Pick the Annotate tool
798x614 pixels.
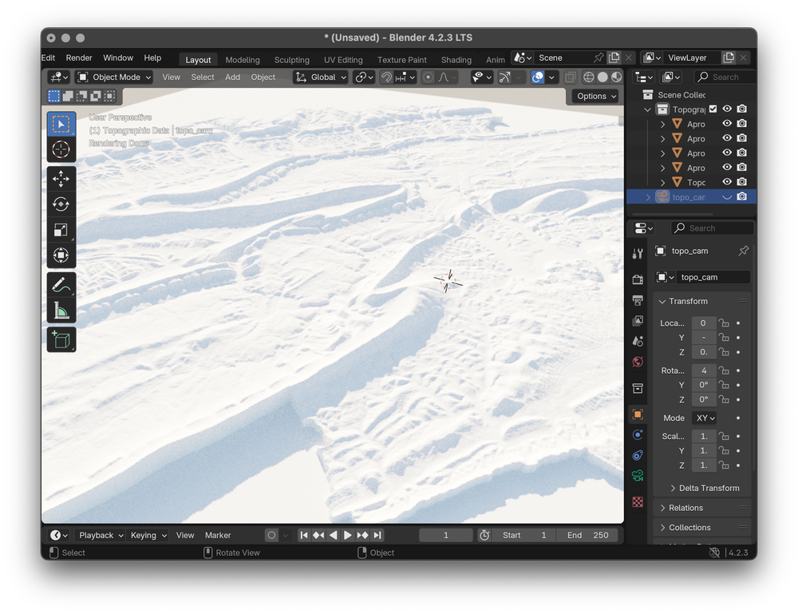[x=61, y=284]
